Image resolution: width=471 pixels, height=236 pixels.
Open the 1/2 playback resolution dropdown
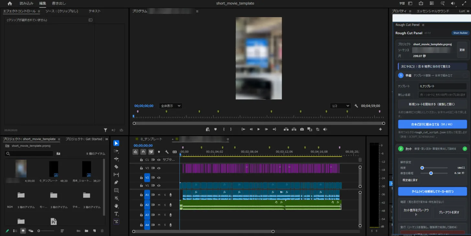(x=341, y=106)
